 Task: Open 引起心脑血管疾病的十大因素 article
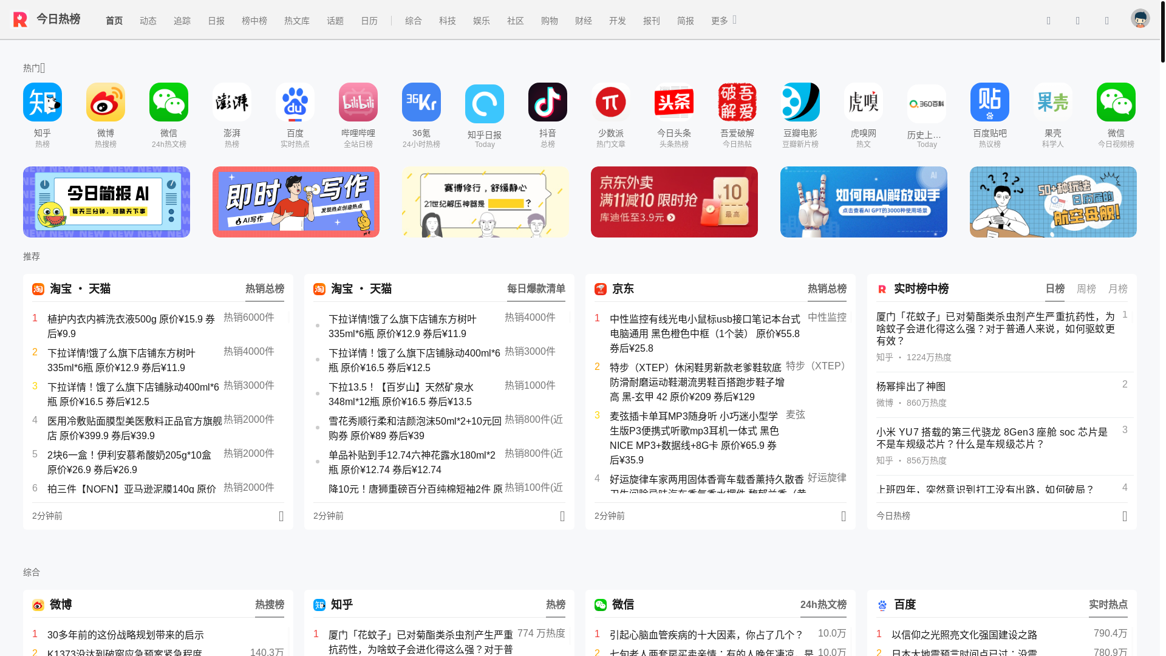pyautogui.click(x=706, y=635)
